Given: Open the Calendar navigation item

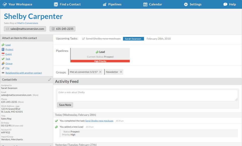Looking at the screenshot, I should point(153,4).
